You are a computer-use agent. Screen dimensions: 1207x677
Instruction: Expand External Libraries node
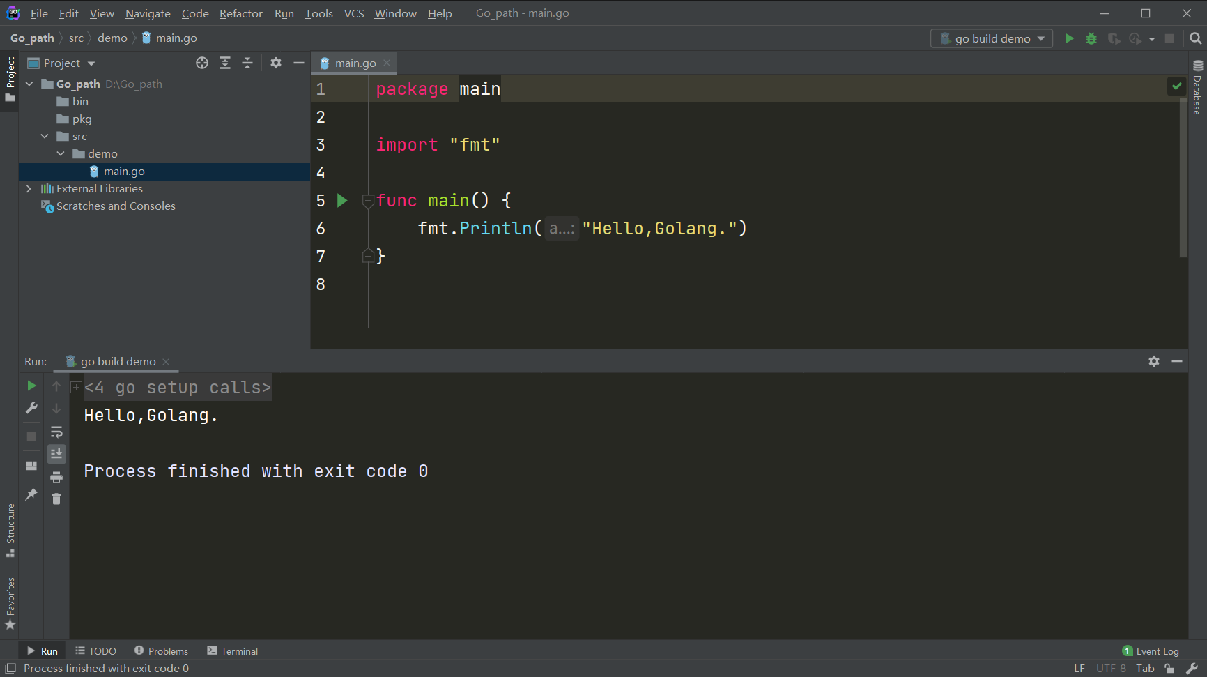click(29, 188)
